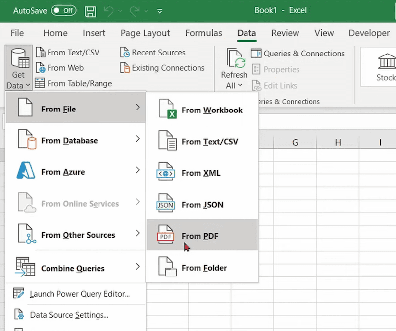Click the Properties button

(x=276, y=69)
